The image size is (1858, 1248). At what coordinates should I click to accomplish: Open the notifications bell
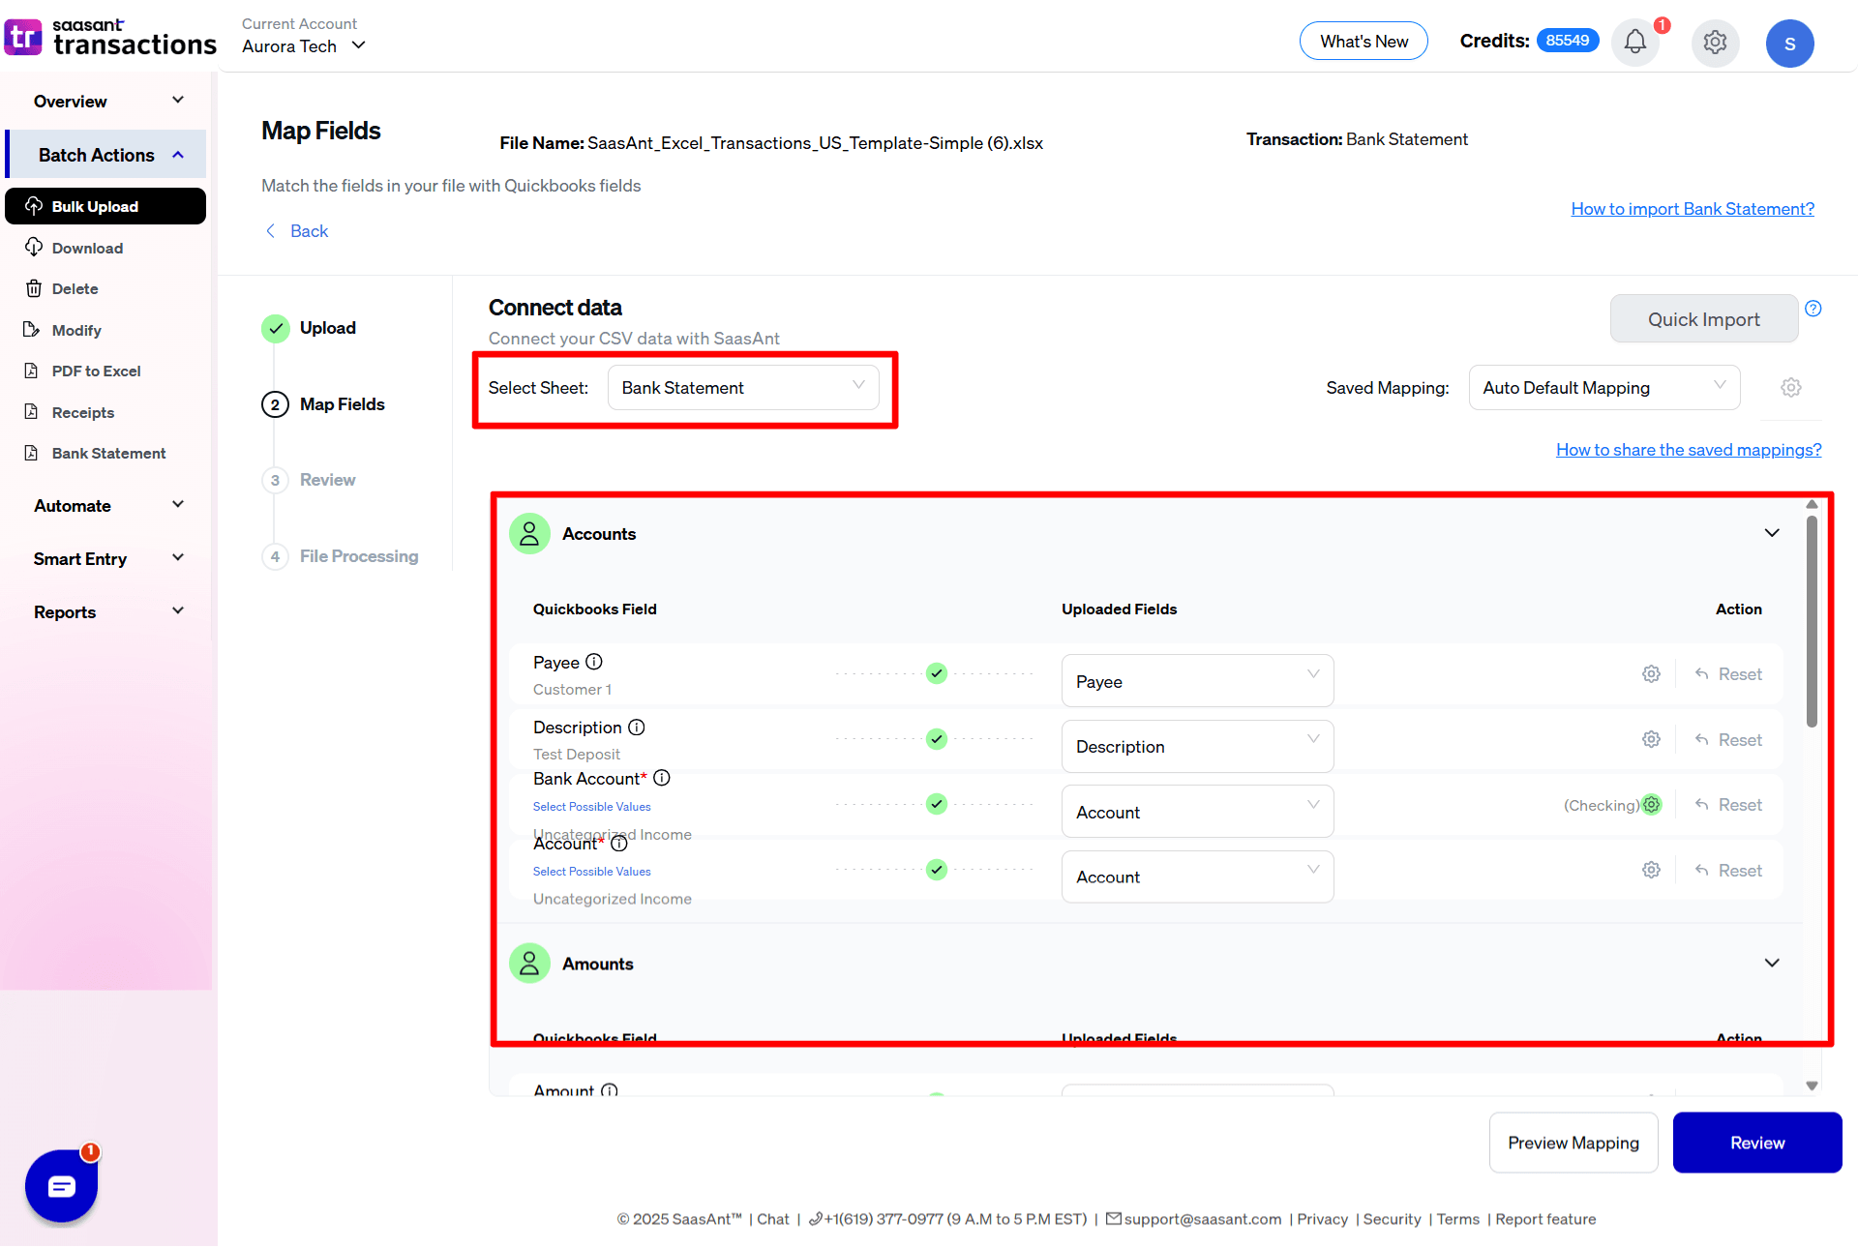coord(1635,43)
